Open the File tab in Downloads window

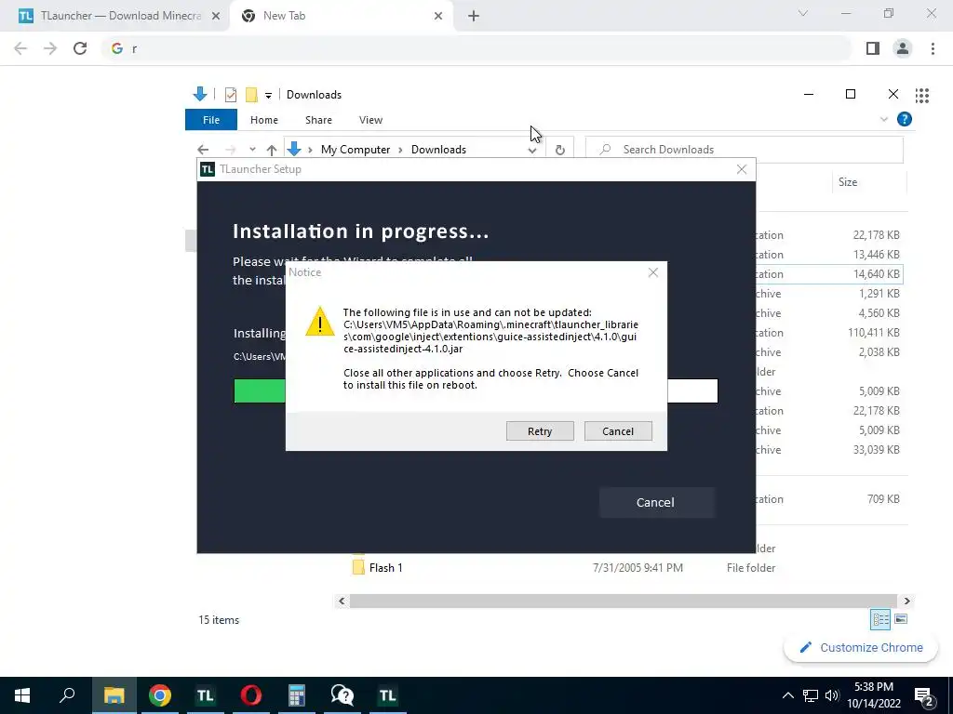tap(211, 120)
